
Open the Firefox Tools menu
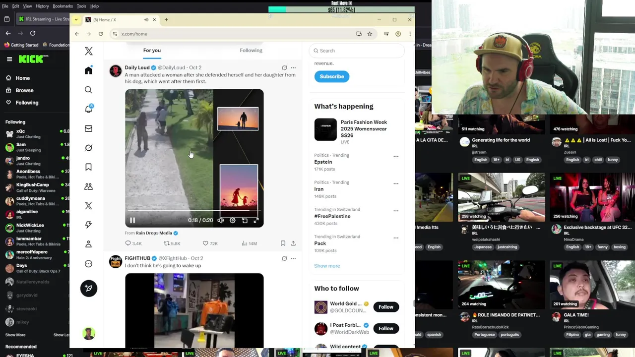(81, 6)
